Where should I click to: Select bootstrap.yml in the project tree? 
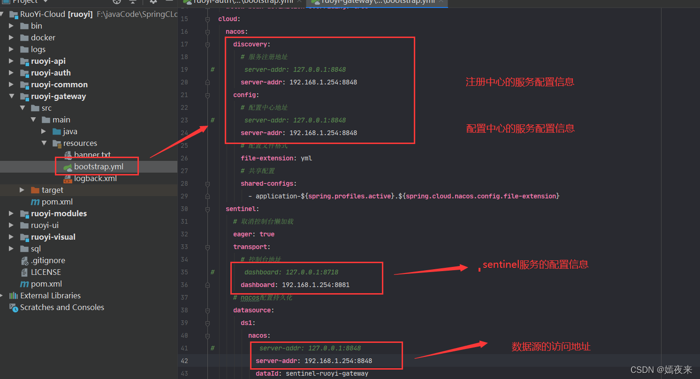tap(99, 167)
